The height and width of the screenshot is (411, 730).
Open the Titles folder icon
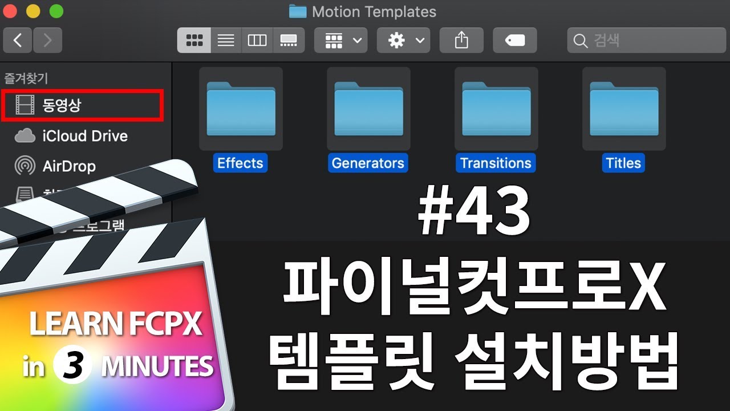624,109
